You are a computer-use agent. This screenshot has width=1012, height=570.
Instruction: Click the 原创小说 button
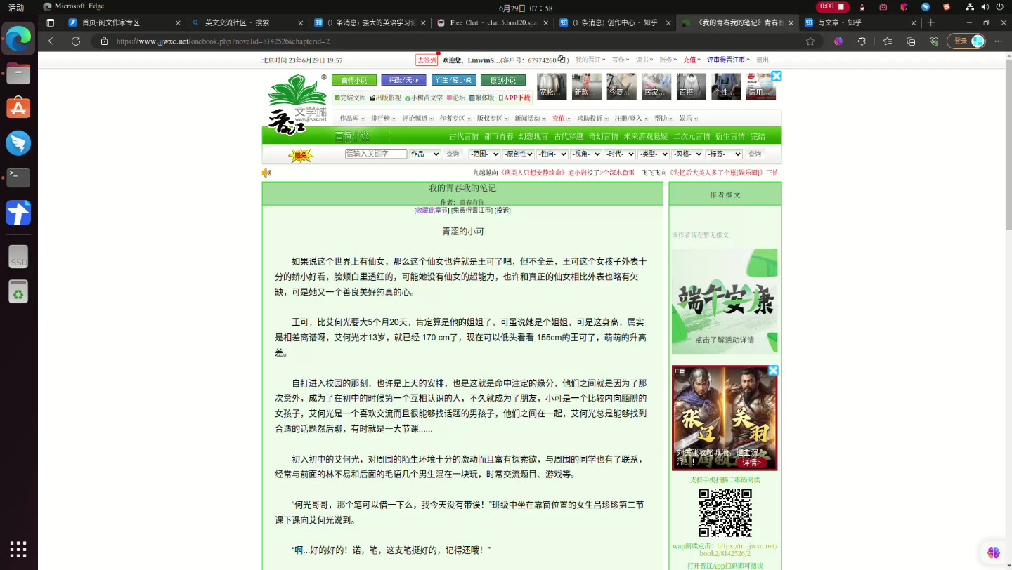[x=503, y=80]
